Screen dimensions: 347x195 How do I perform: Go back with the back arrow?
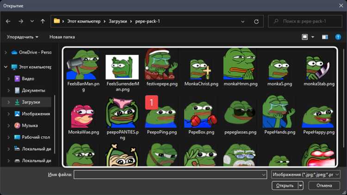(8, 21)
